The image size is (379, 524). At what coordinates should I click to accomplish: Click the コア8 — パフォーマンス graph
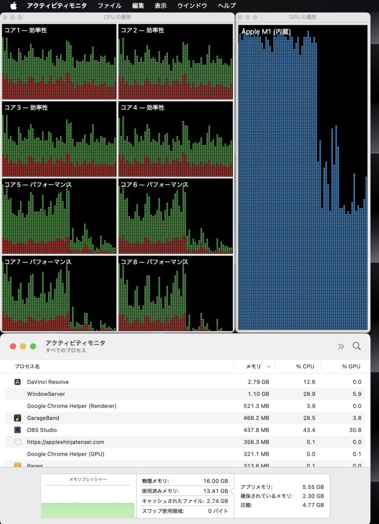(176, 293)
